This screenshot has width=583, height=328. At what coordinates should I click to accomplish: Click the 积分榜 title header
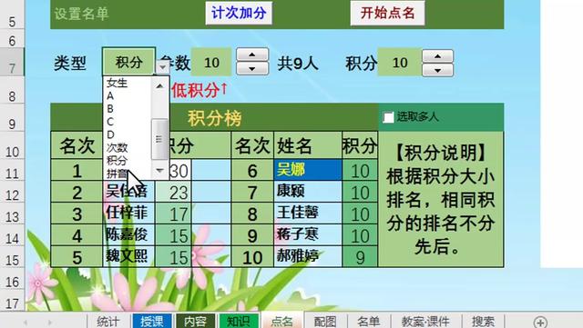(x=215, y=118)
